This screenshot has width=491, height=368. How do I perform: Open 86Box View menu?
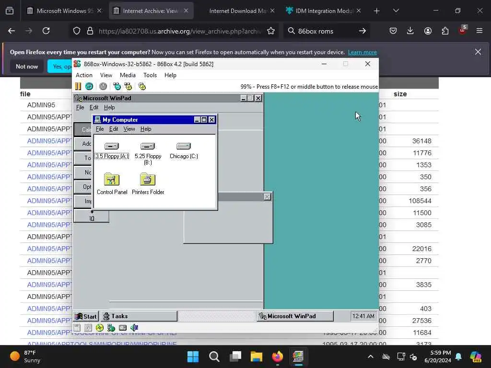(x=106, y=75)
